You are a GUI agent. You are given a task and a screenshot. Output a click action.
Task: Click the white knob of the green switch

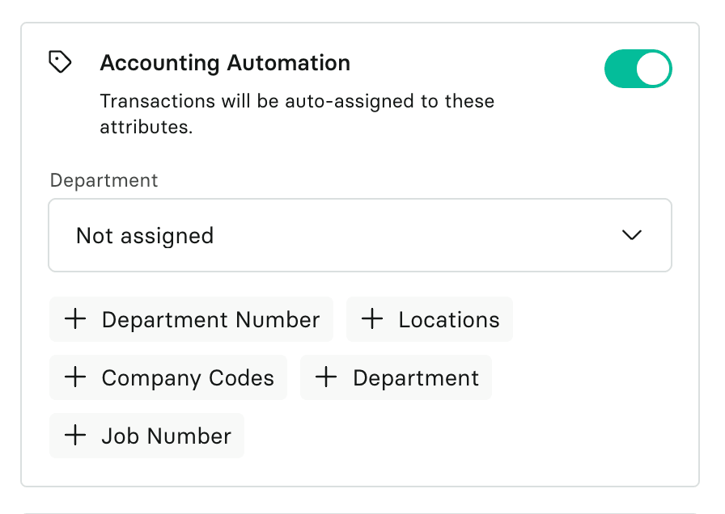coord(653,70)
